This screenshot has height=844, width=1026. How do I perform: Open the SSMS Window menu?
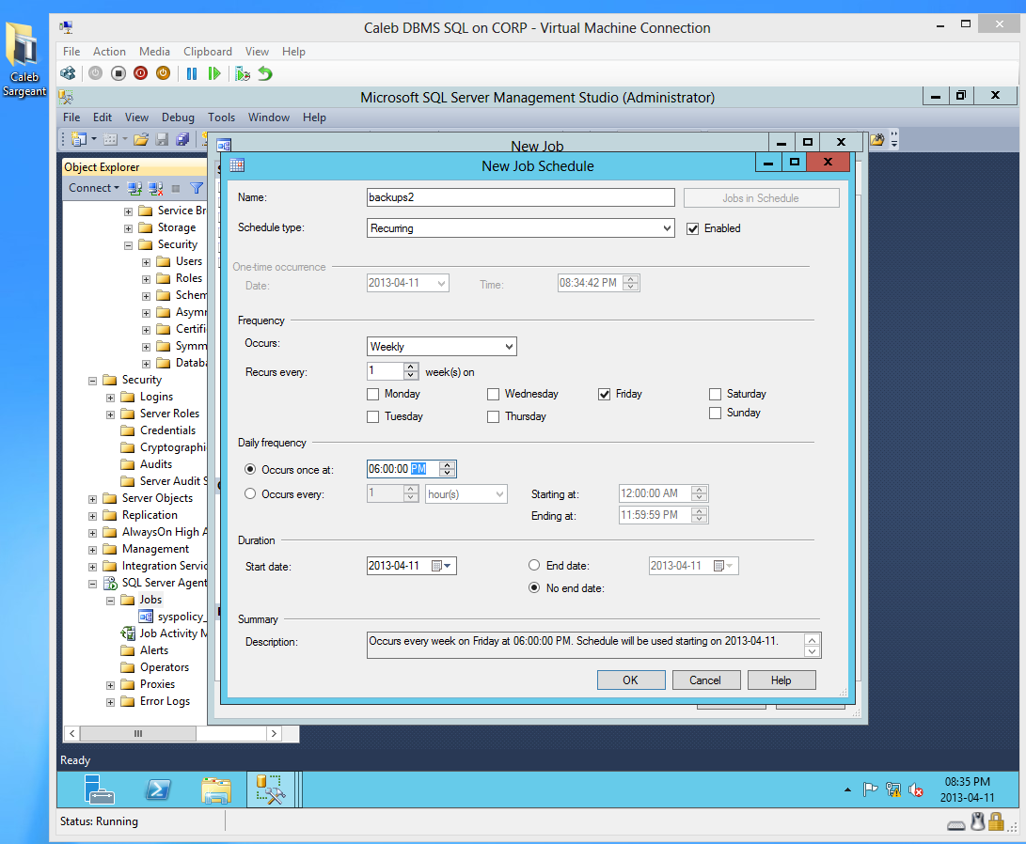click(268, 117)
